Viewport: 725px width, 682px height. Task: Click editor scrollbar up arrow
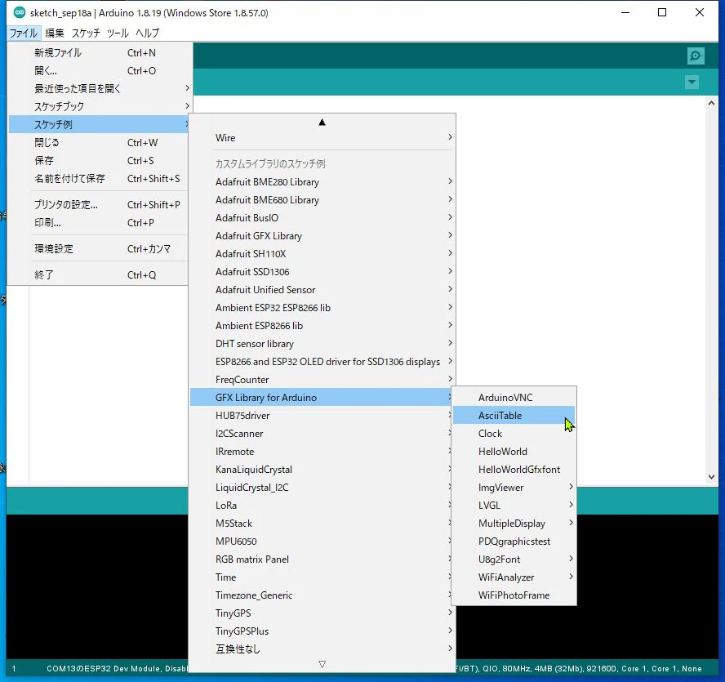(711, 103)
